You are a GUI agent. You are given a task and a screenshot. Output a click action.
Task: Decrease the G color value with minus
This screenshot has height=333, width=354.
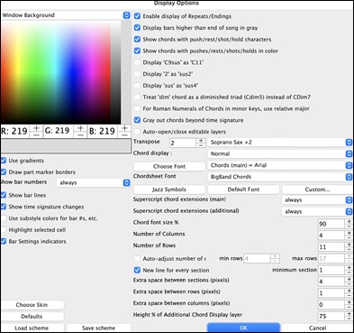(x=80, y=134)
